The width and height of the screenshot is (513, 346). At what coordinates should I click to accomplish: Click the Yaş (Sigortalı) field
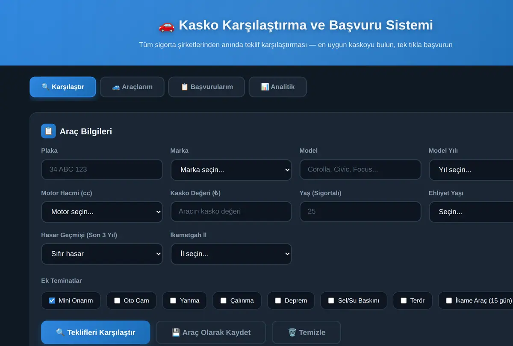[360, 211]
